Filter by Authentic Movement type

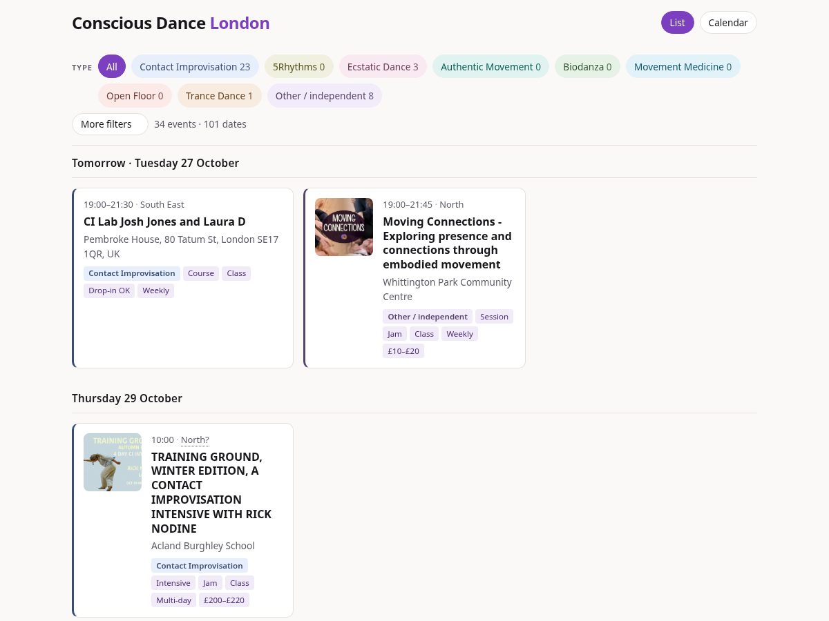[490, 67]
